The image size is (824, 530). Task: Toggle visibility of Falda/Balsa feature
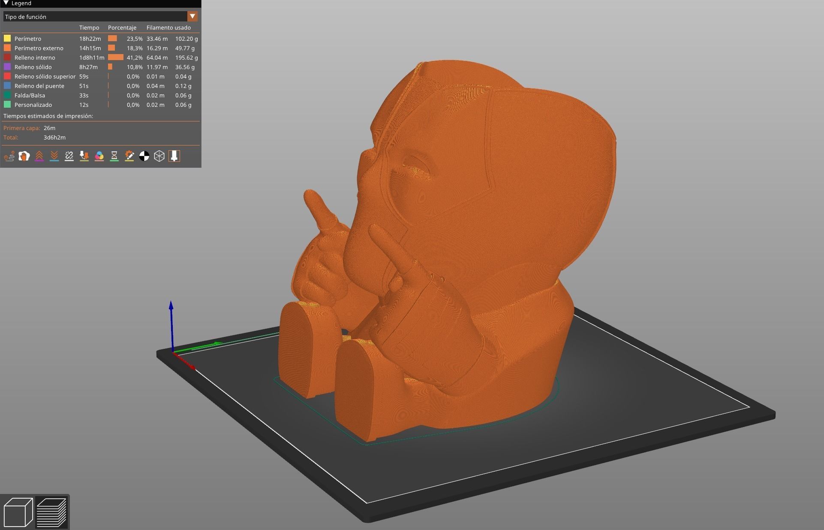101,95
